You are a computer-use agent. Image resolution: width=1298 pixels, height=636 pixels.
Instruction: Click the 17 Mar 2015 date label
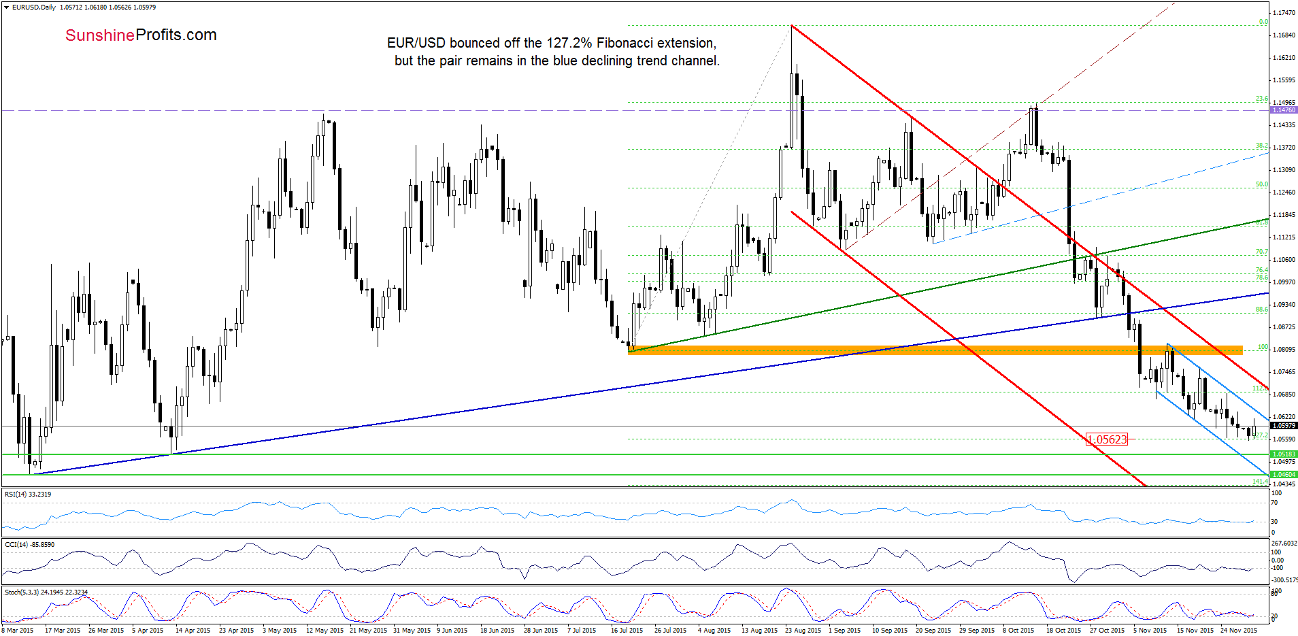click(63, 631)
